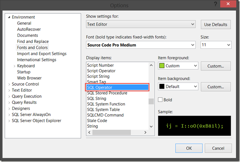The width and height of the screenshot is (240, 162).
Task: Click the black background color swatch
Action: pos(162,86)
